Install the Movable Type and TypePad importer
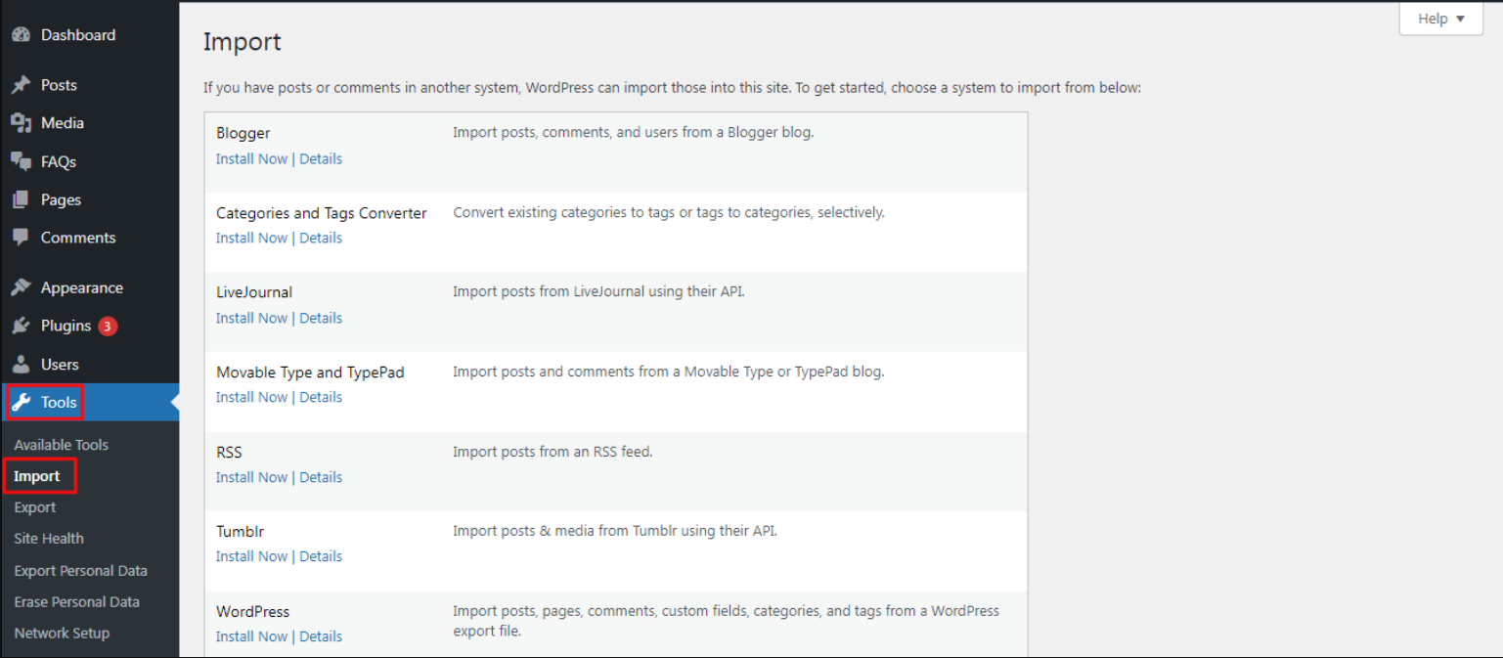 tap(251, 397)
